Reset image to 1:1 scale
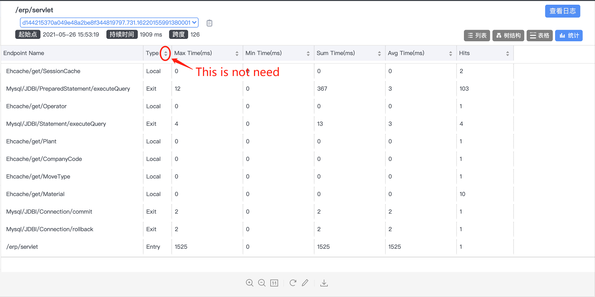 pyautogui.click(x=274, y=283)
